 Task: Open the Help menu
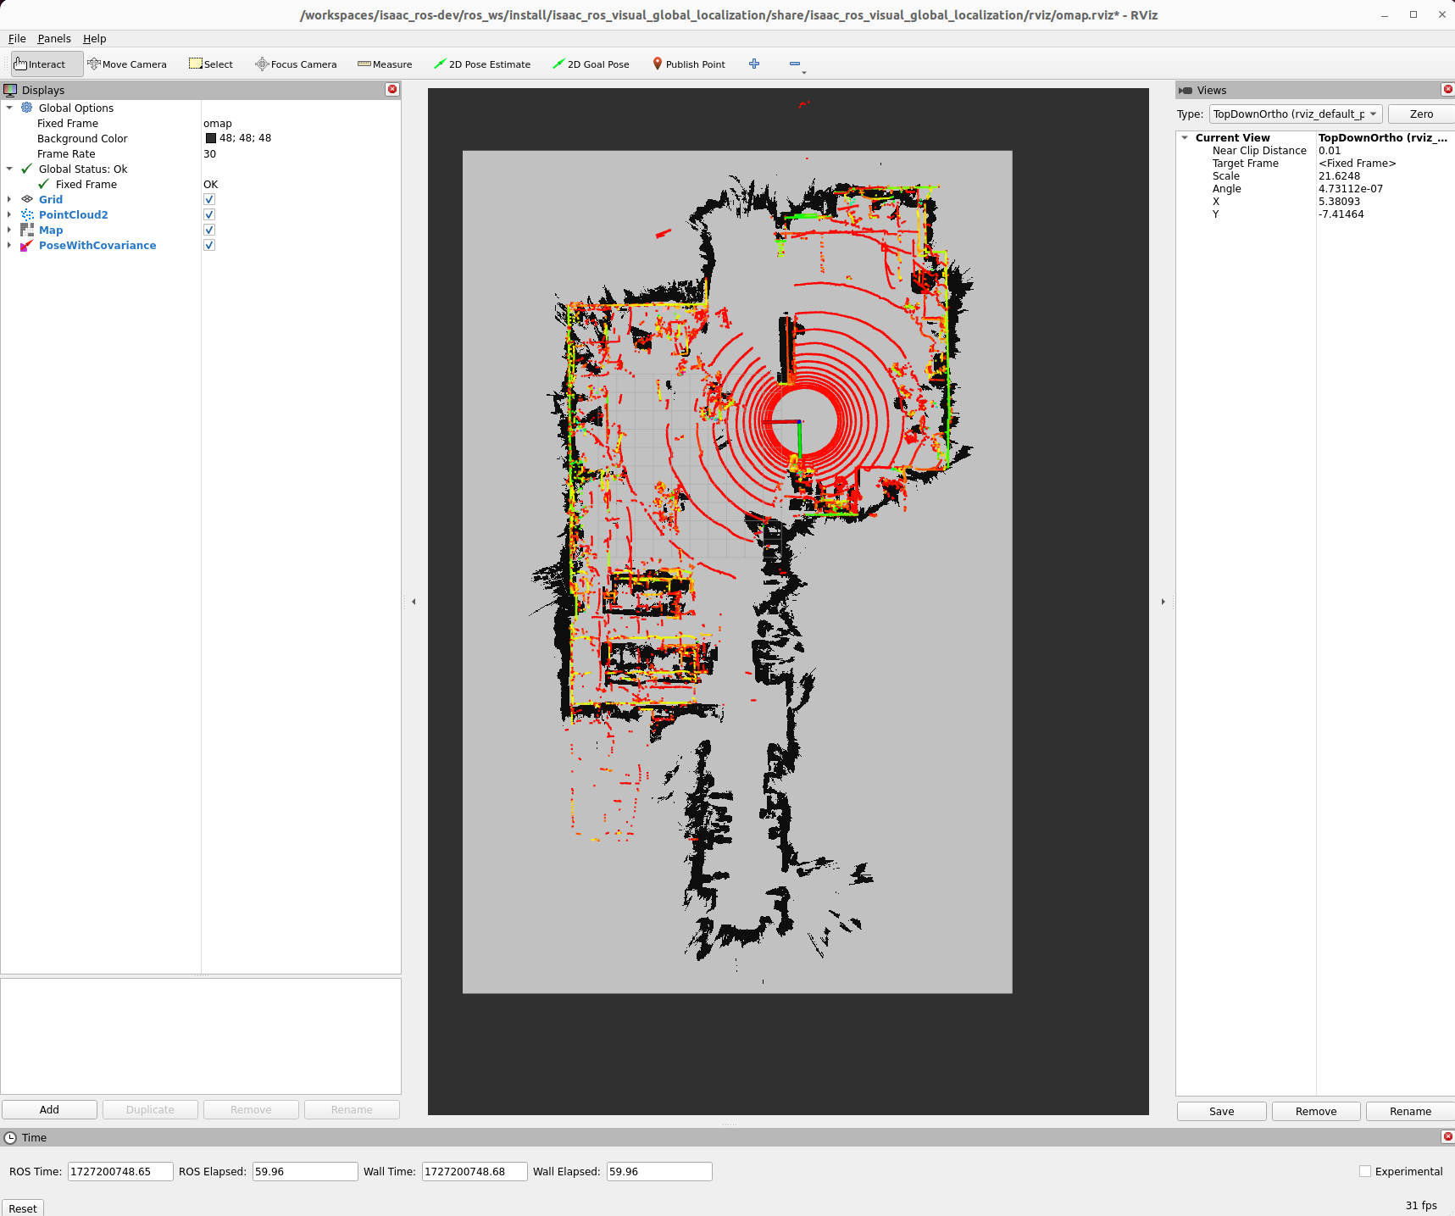click(x=94, y=38)
